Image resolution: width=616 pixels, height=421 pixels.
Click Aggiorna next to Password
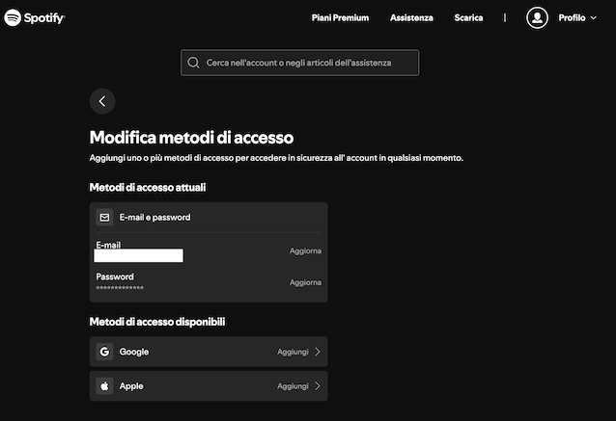coord(305,282)
